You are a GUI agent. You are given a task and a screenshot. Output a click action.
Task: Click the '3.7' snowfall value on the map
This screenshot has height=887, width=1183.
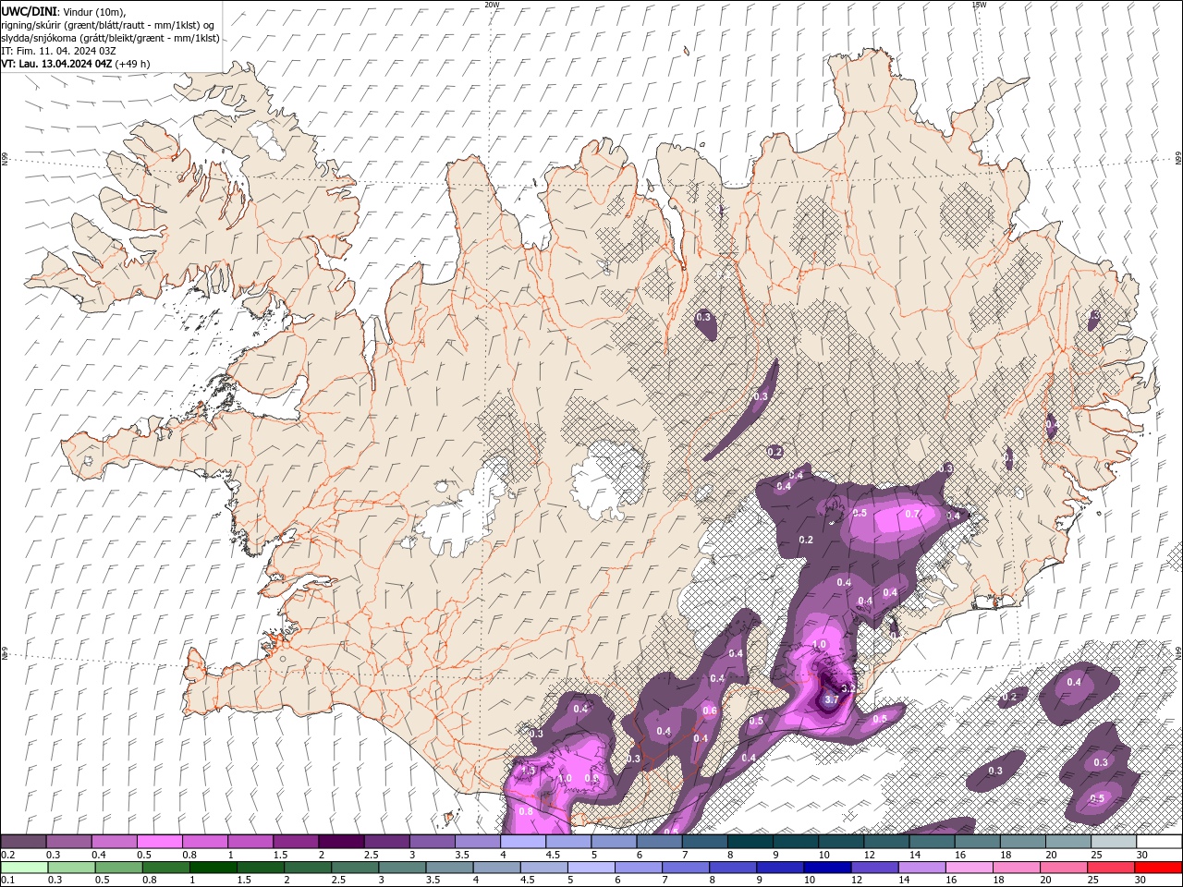pyautogui.click(x=831, y=700)
